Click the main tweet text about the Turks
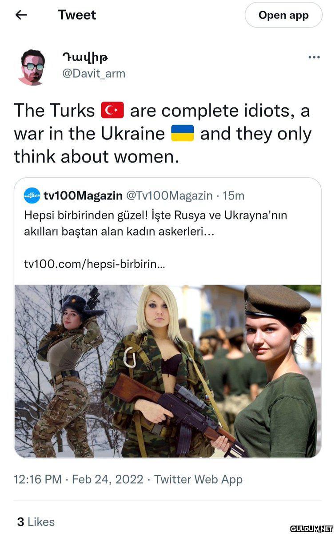 click(162, 133)
